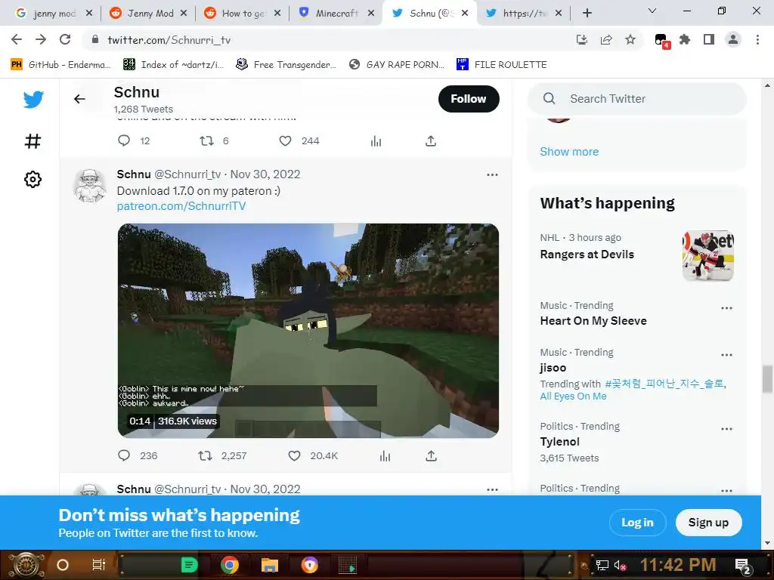
Task: Open more options on the bottom Nov 30 tweet
Action: pyautogui.click(x=492, y=489)
